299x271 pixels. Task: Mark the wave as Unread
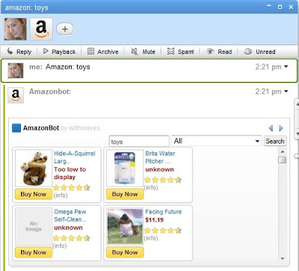(259, 52)
